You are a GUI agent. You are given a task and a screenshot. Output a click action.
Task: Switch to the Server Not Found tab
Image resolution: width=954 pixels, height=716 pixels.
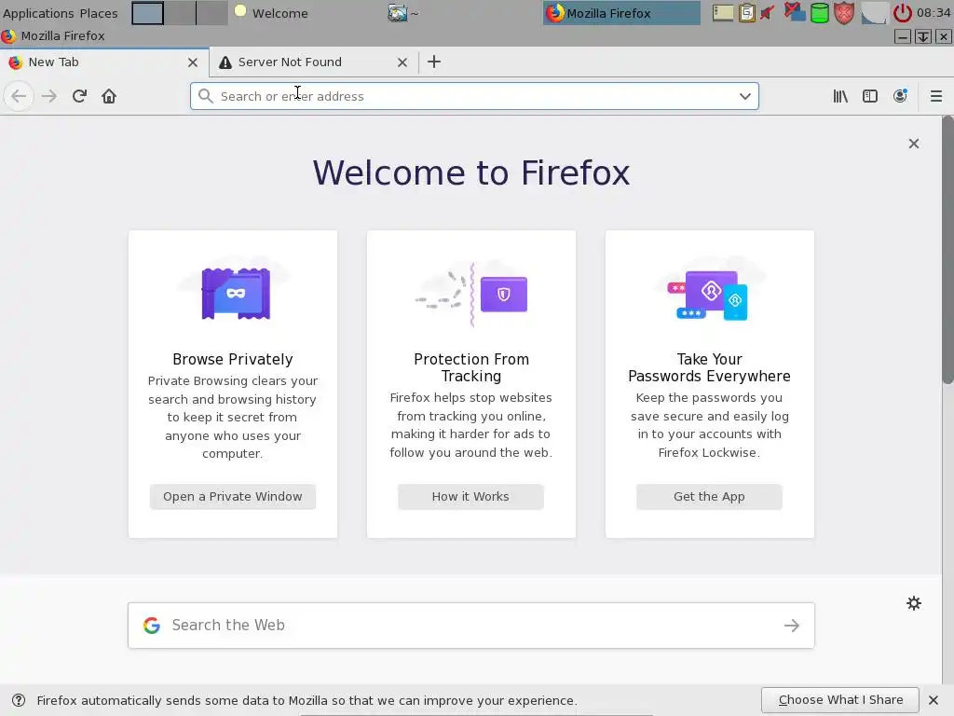pos(314,62)
